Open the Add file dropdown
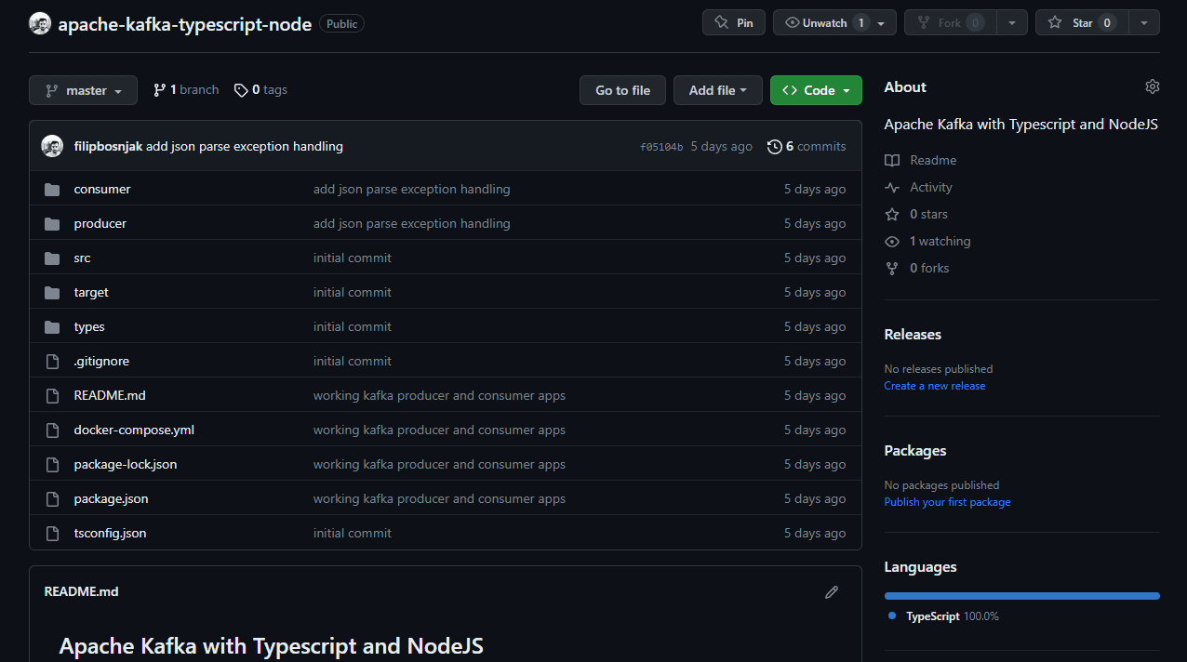Viewport: 1187px width, 662px height. (718, 90)
